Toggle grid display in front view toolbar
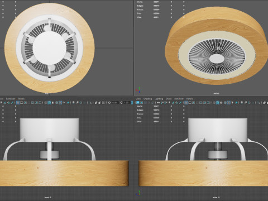The width and height of the screenshot is (268, 201). 18,103
